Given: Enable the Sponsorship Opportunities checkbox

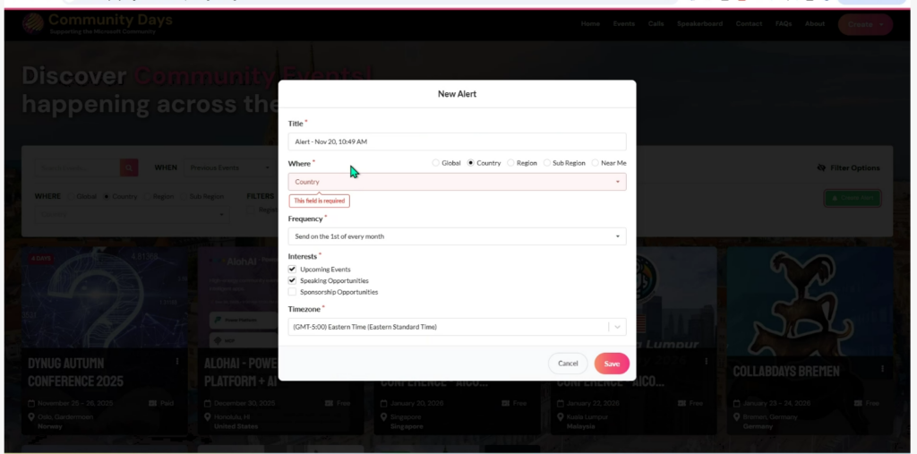Looking at the screenshot, I should coord(292,292).
